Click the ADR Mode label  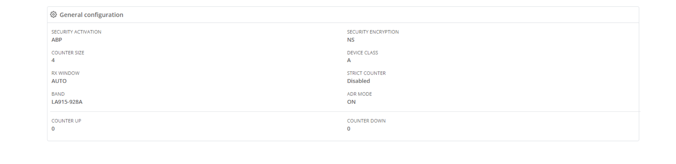tap(360, 94)
